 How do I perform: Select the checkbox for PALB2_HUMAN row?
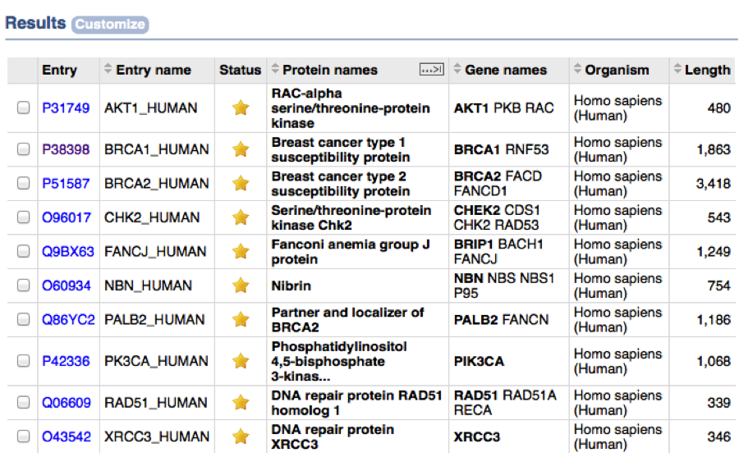pyautogui.click(x=23, y=319)
